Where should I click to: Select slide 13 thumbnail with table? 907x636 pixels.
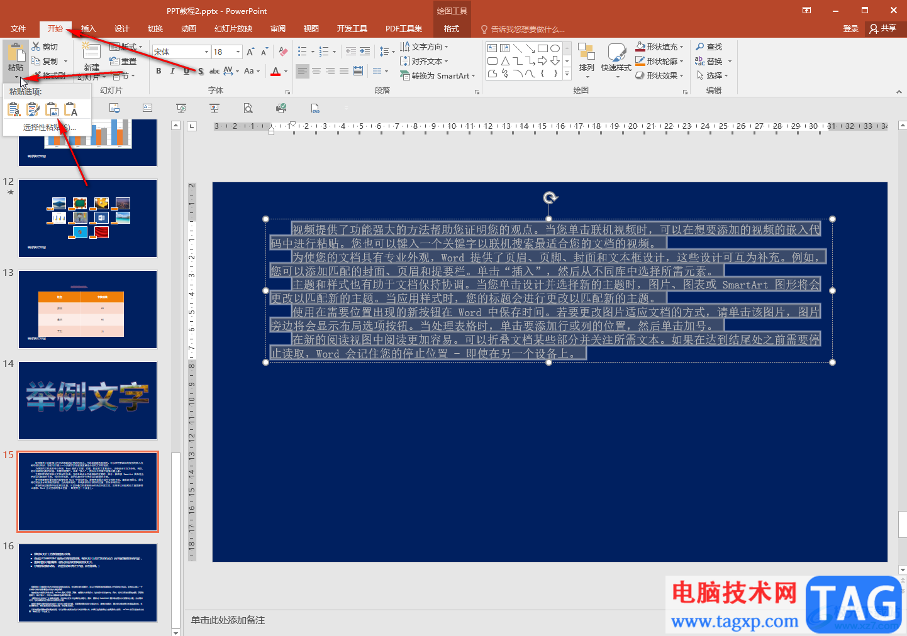coord(87,309)
